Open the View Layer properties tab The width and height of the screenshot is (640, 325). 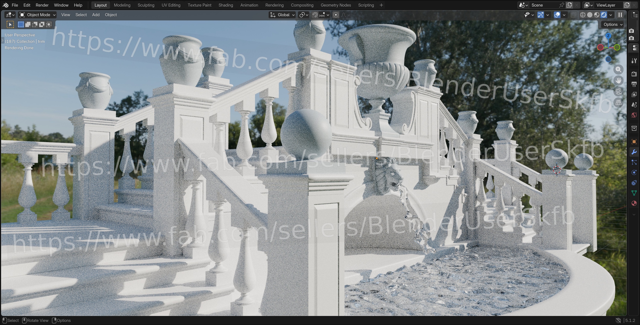(x=634, y=94)
